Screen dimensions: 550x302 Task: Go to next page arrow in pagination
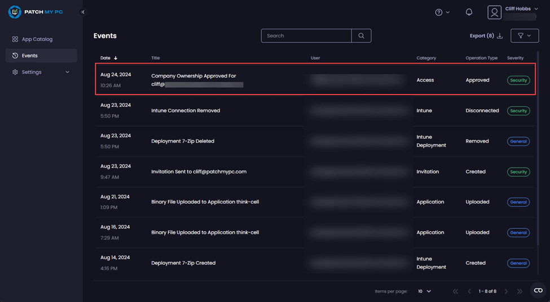point(506,291)
